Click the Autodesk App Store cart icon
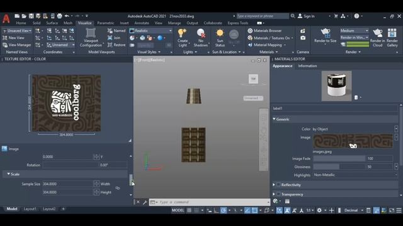The width and height of the screenshot is (403, 226). [x=336, y=16]
